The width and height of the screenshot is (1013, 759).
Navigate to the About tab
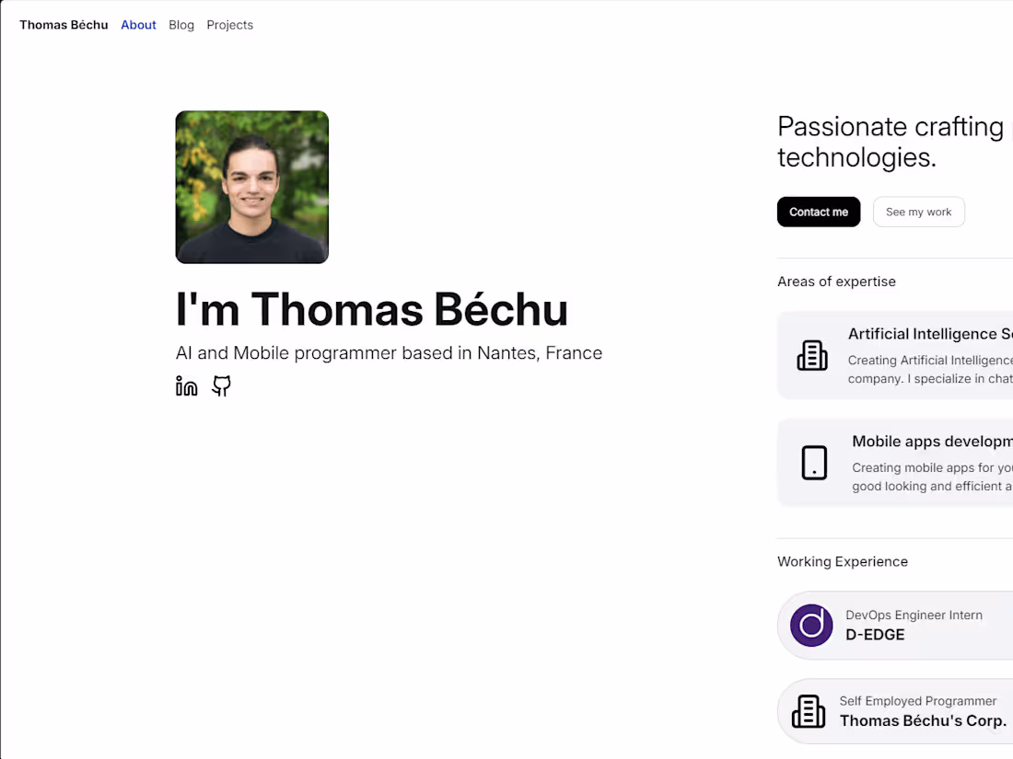pos(138,25)
